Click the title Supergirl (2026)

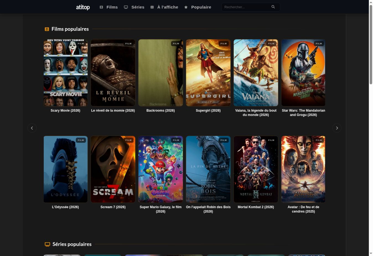click(x=208, y=111)
